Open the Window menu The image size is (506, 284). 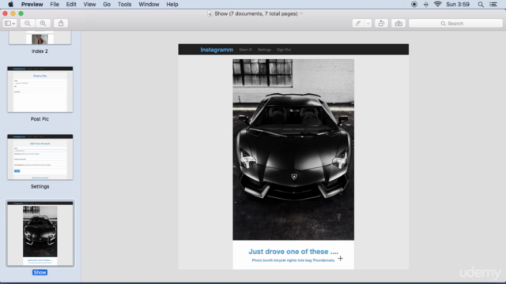click(149, 4)
